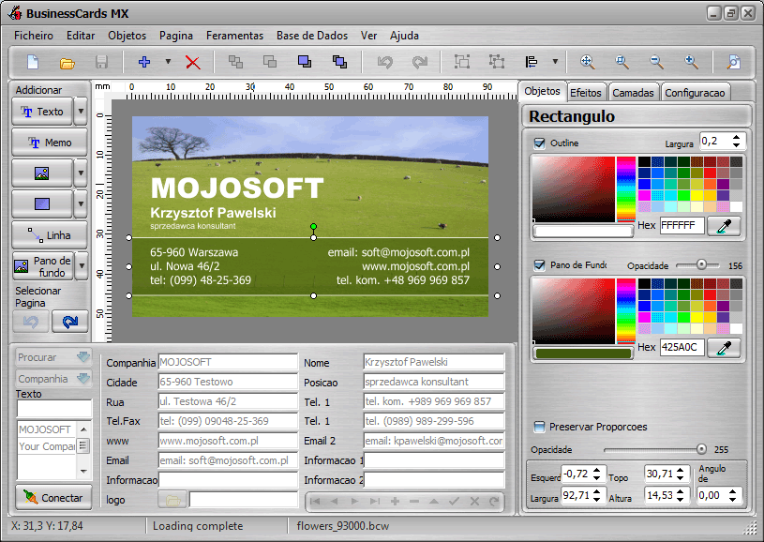Expand the image object dropdown arrow

tap(81, 173)
